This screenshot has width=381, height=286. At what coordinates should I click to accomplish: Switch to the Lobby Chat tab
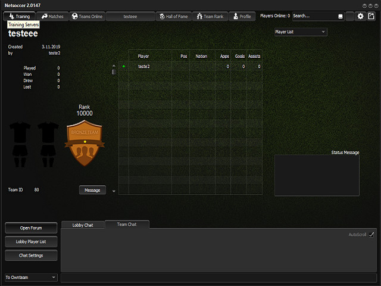pyautogui.click(x=83, y=225)
